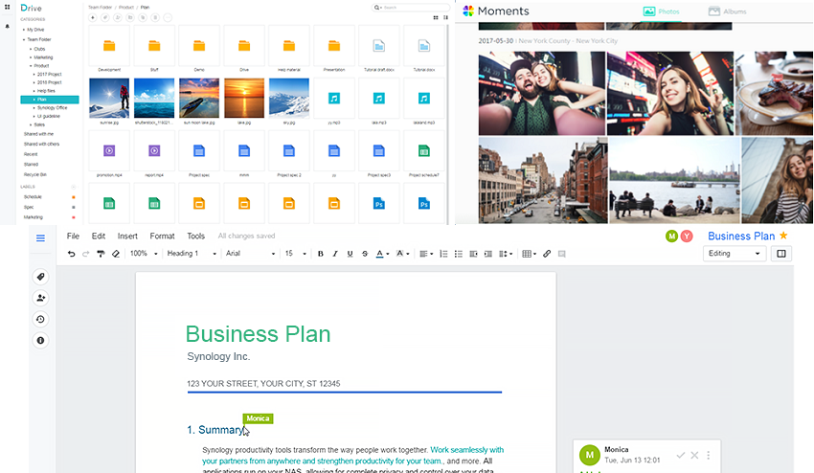Open the Format menu
Viewport: 814px width, 473px height.
pyautogui.click(x=163, y=236)
